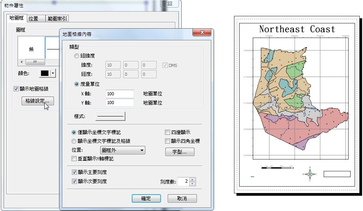Expand the frame color dropdown arrow
Viewport: 363px width, 211px height.
click(53, 73)
